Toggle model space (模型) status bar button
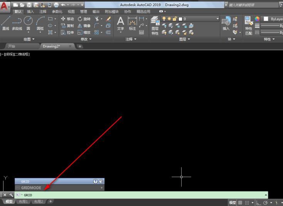Screen dimensions: 283x206 (232, 203)
